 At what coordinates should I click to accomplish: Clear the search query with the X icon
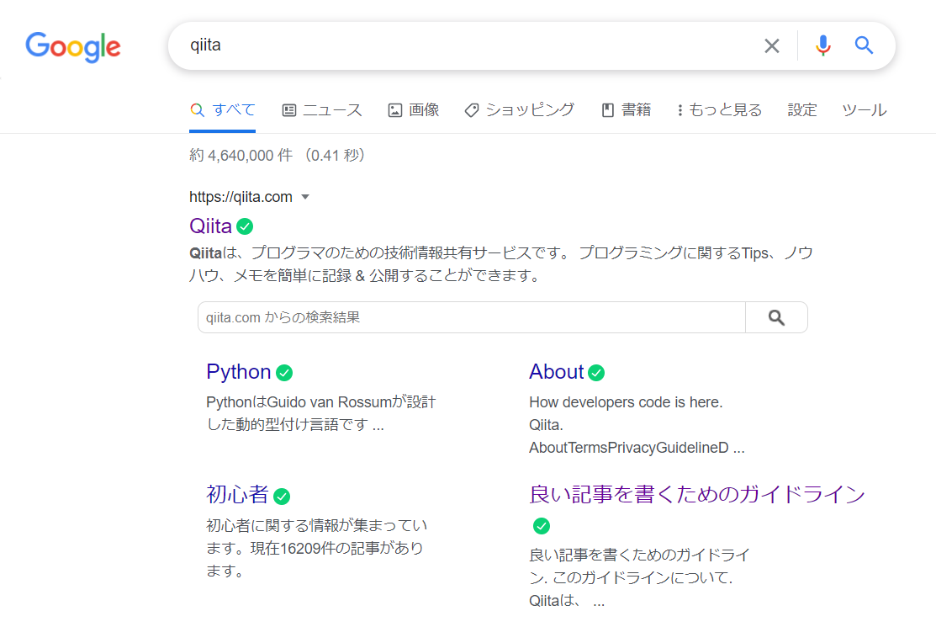[x=772, y=45]
